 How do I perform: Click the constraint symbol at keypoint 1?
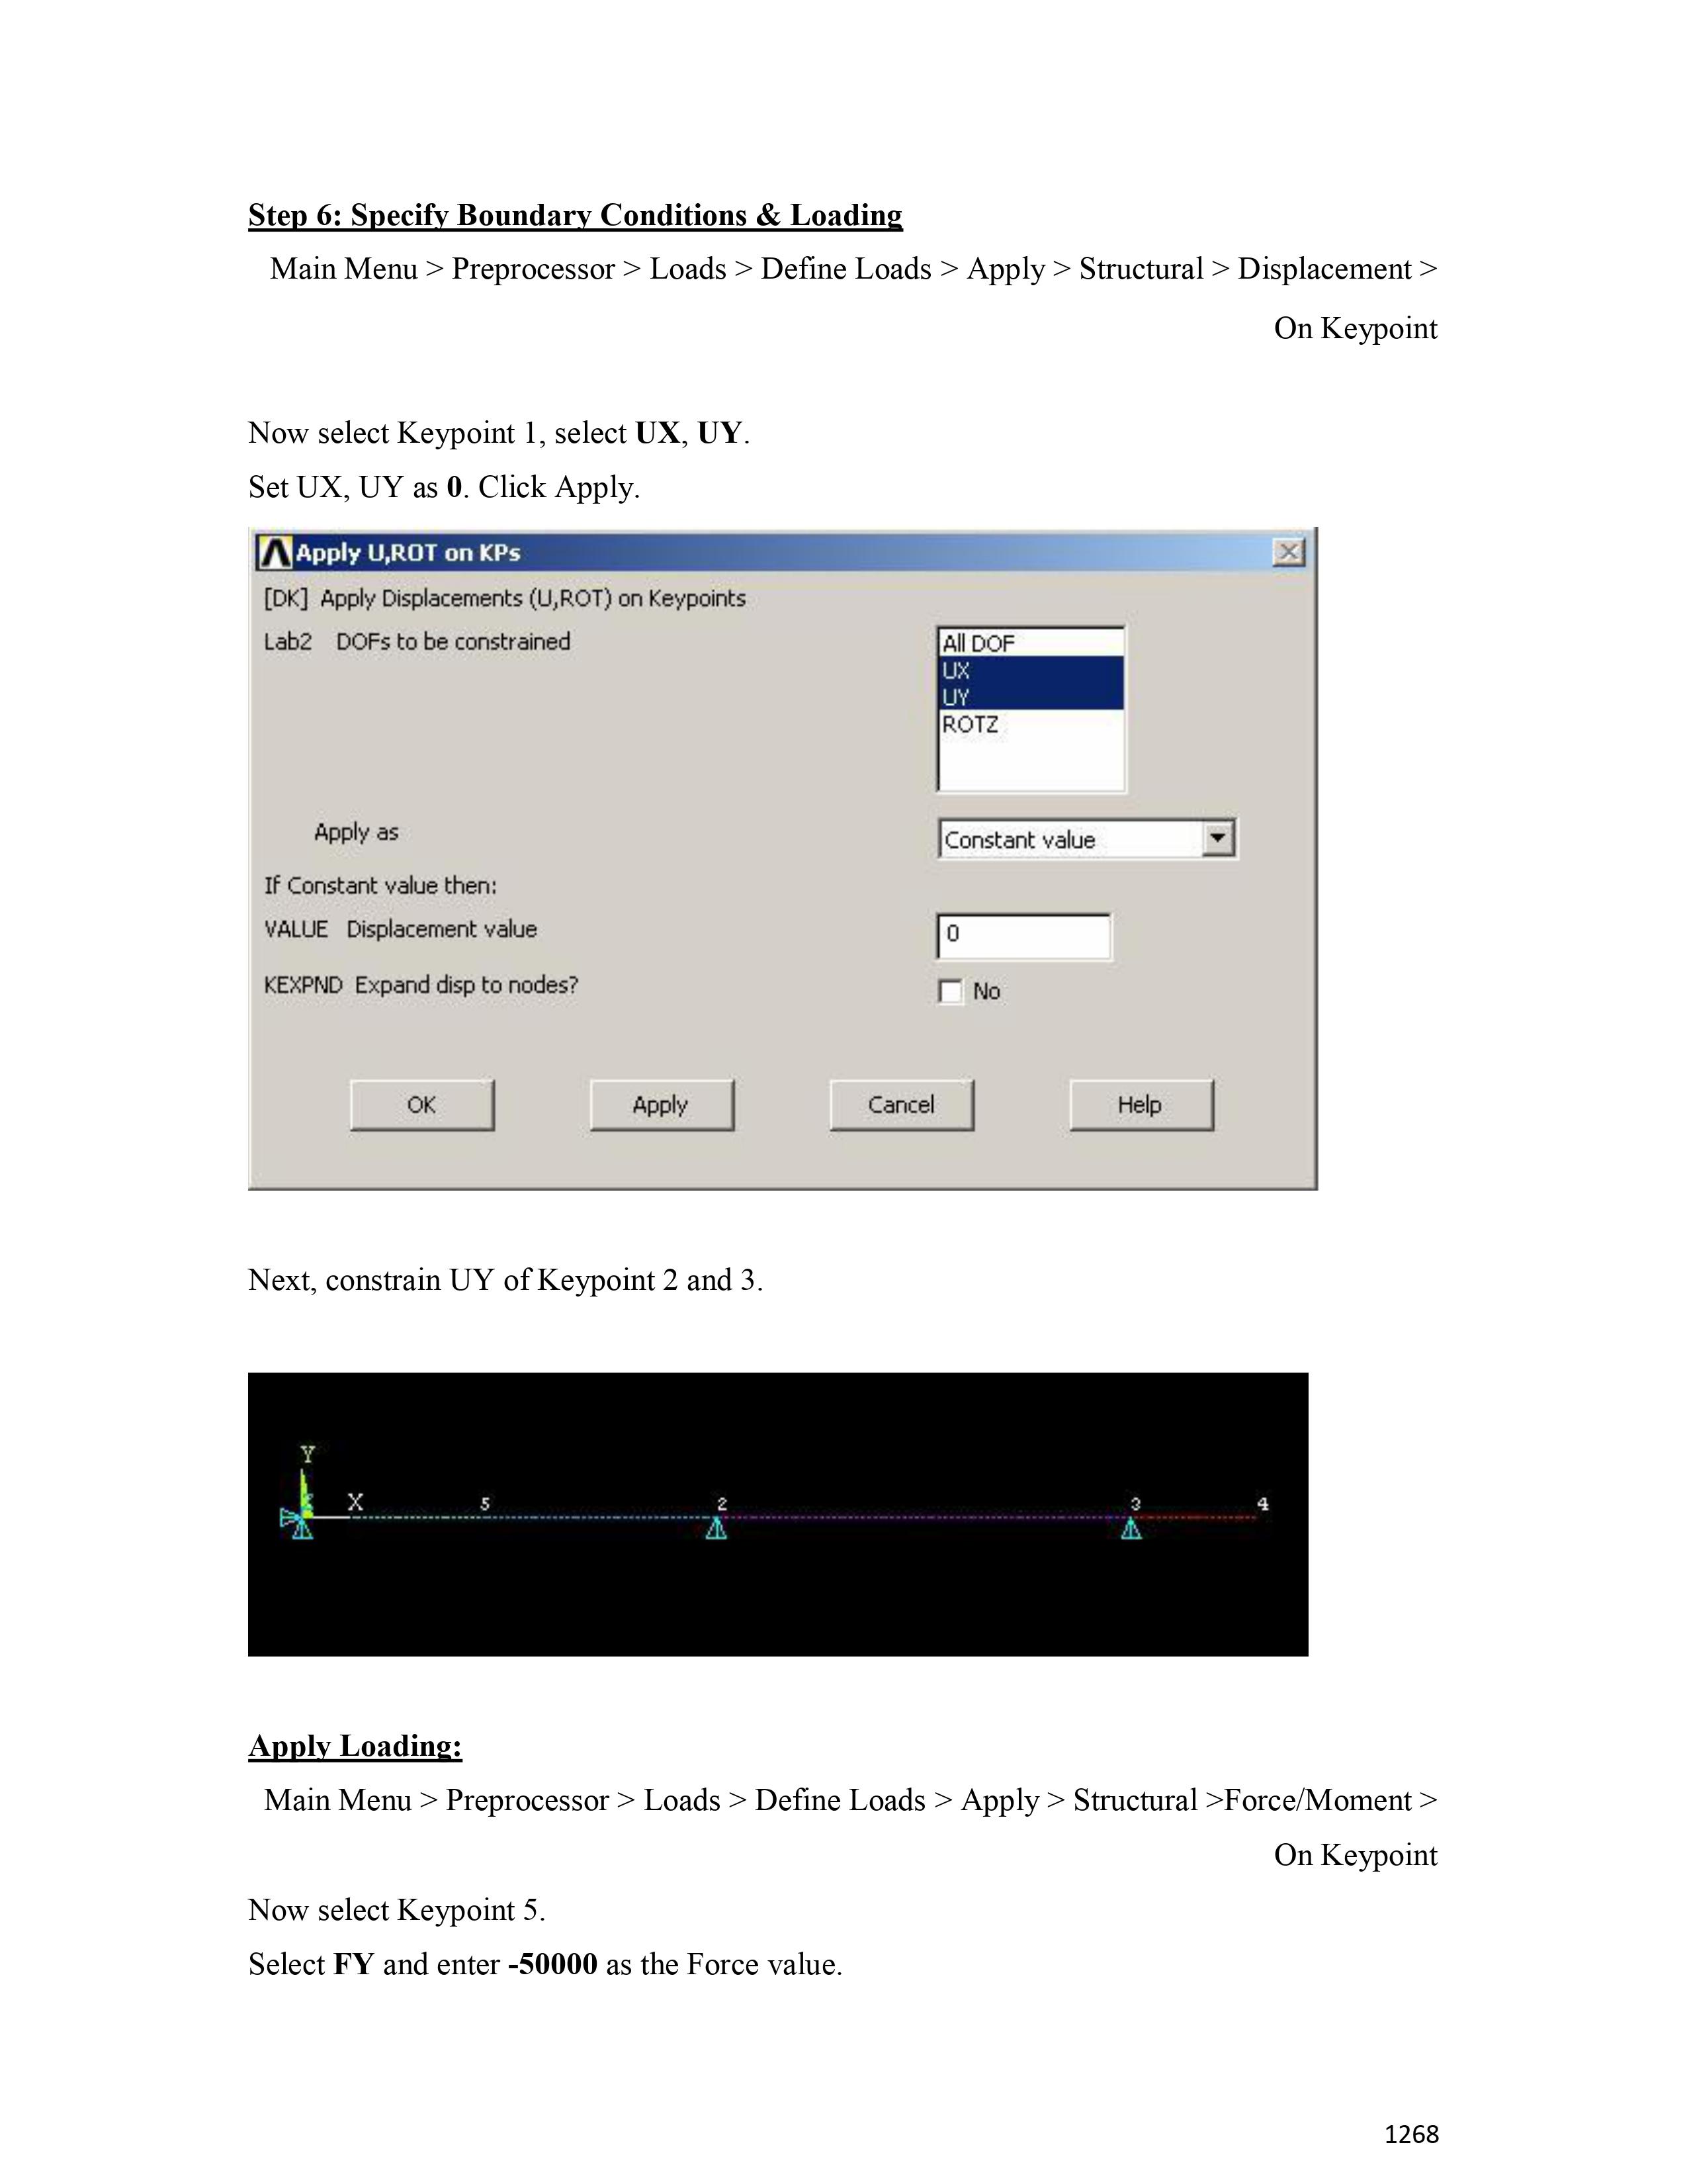click(x=300, y=1524)
